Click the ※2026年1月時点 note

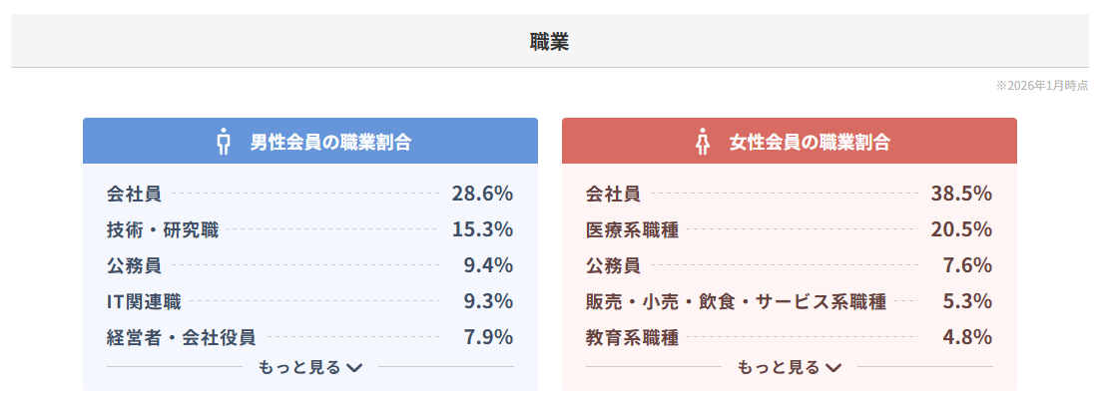(1042, 87)
